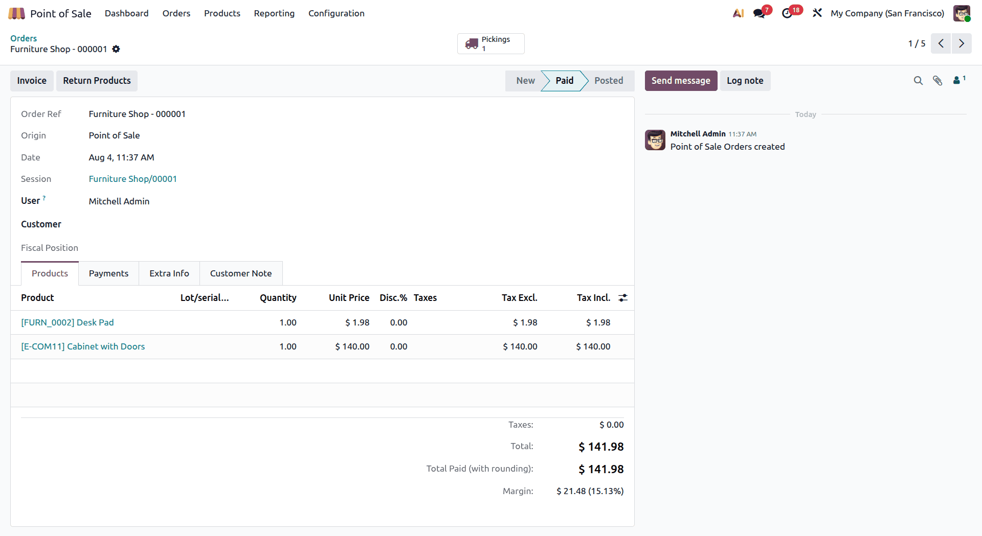Click the Aug 4, 11:37 AM date value
The height and width of the screenshot is (536, 982).
[x=121, y=157]
